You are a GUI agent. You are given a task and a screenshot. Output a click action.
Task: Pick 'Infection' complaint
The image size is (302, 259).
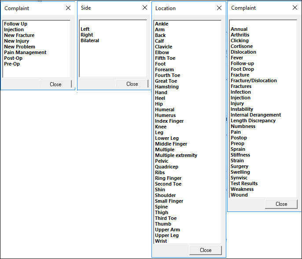(241, 92)
